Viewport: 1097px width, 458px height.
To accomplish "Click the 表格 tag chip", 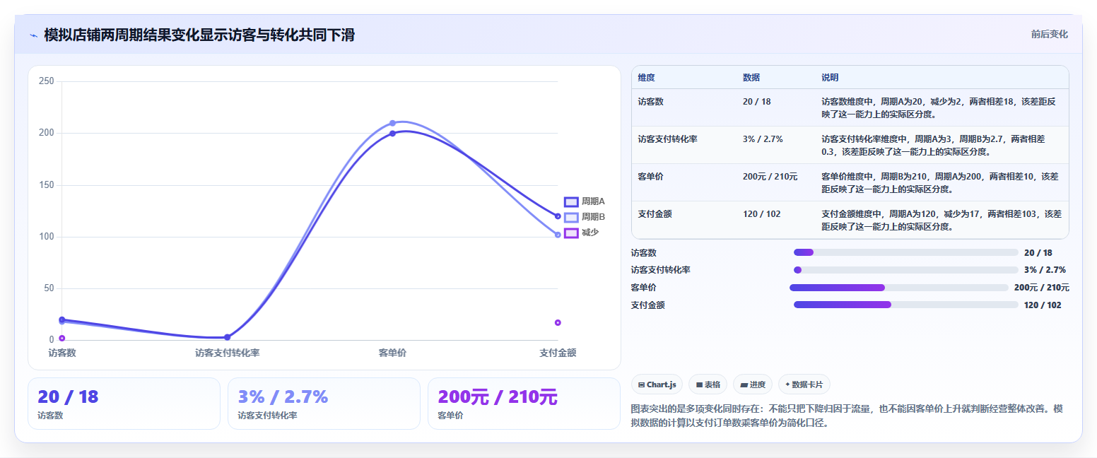I will point(708,384).
